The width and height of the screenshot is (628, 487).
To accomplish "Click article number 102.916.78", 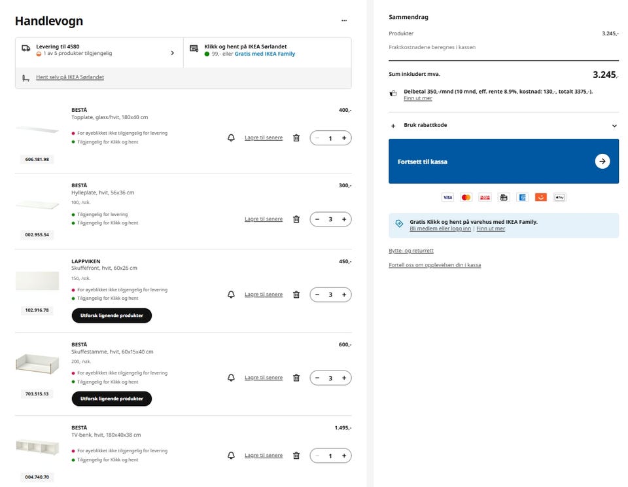I will (37, 310).
